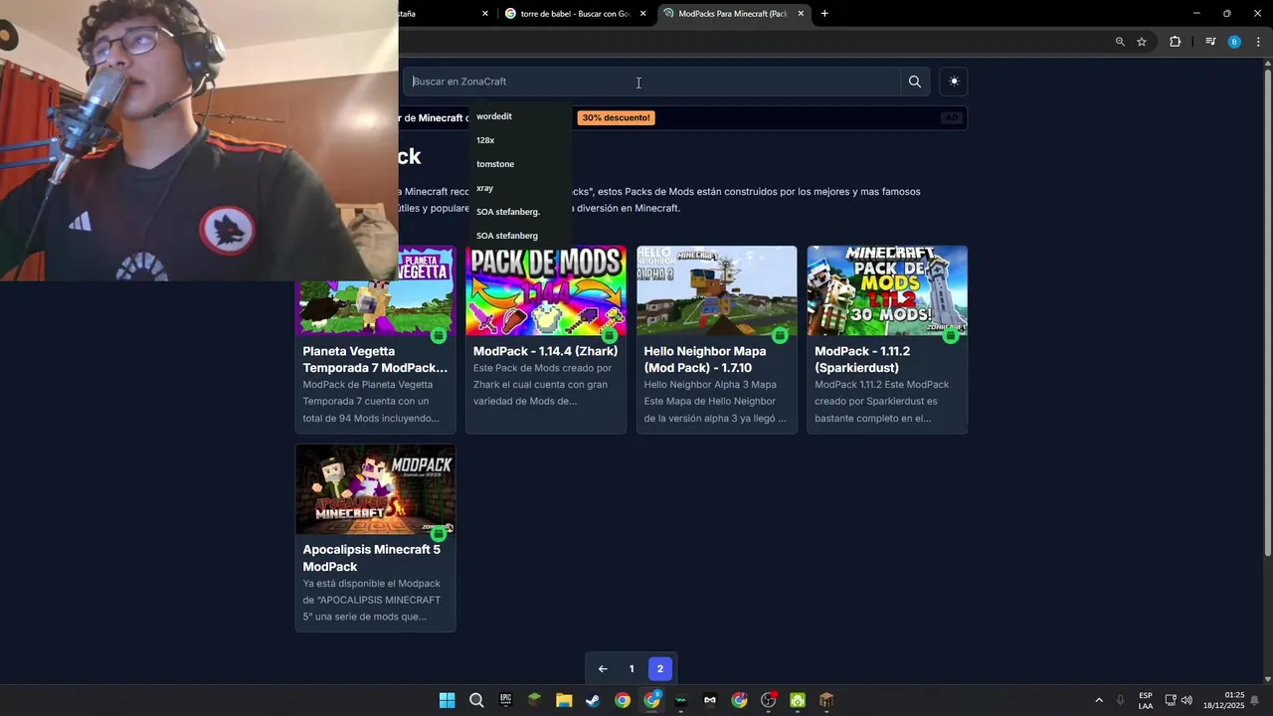
Task: Pick the 'xray' search suggestion
Action: pyautogui.click(x=484, y=188)
